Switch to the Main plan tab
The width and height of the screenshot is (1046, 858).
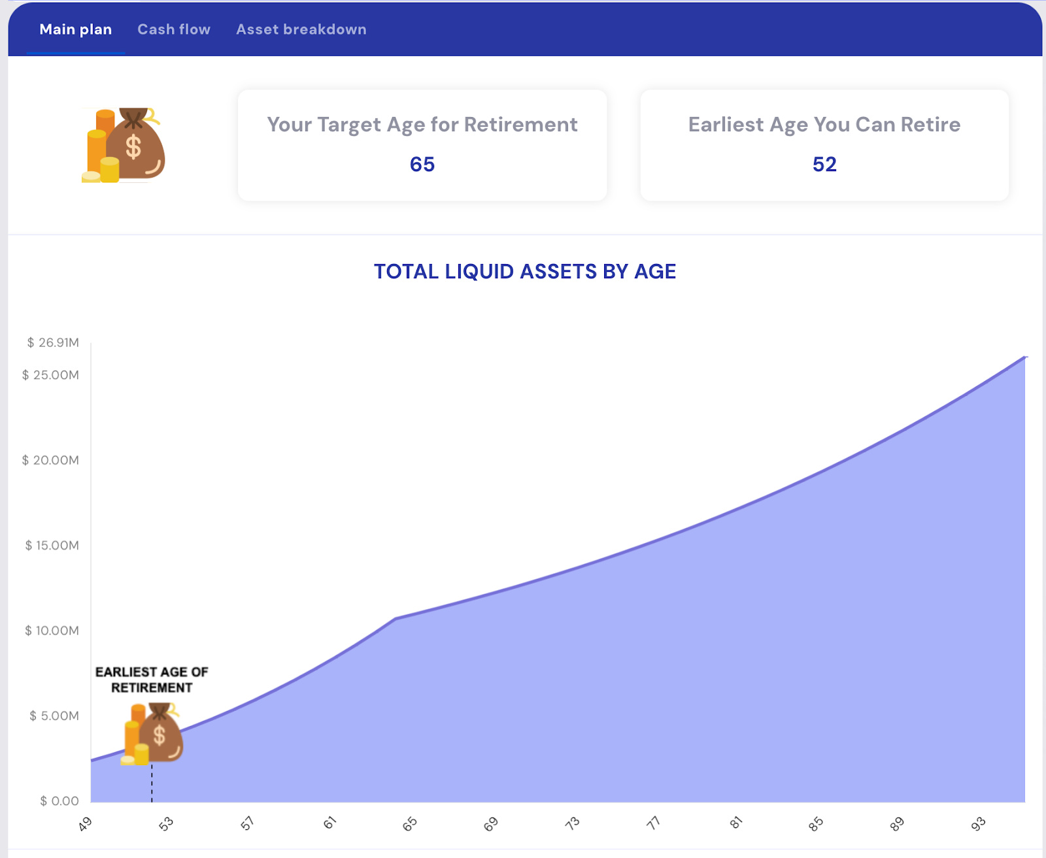(x=75, y=29)
